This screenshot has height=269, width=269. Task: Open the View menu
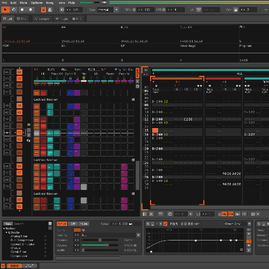tap(23, 3)
